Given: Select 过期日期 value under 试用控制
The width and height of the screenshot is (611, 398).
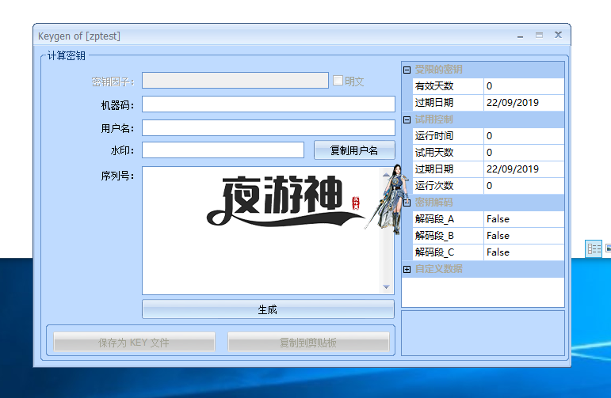Looking at the screenshot, I should coord(524,169).
